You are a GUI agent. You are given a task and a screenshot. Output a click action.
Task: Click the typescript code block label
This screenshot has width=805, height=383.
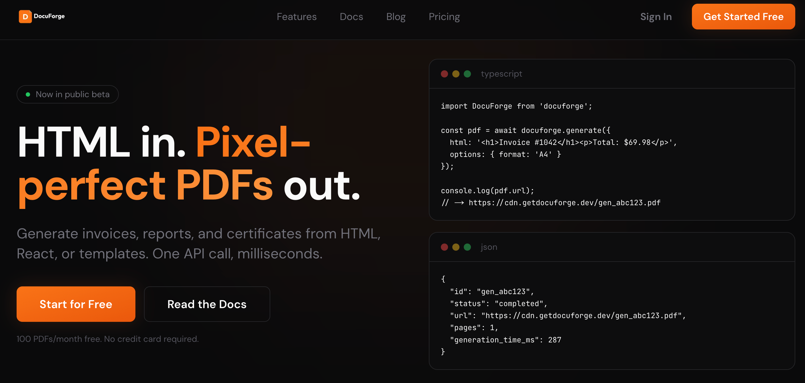(501, 74)
